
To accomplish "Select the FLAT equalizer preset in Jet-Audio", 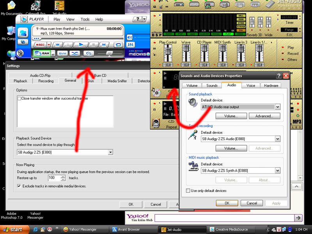I will coord(228,34).
